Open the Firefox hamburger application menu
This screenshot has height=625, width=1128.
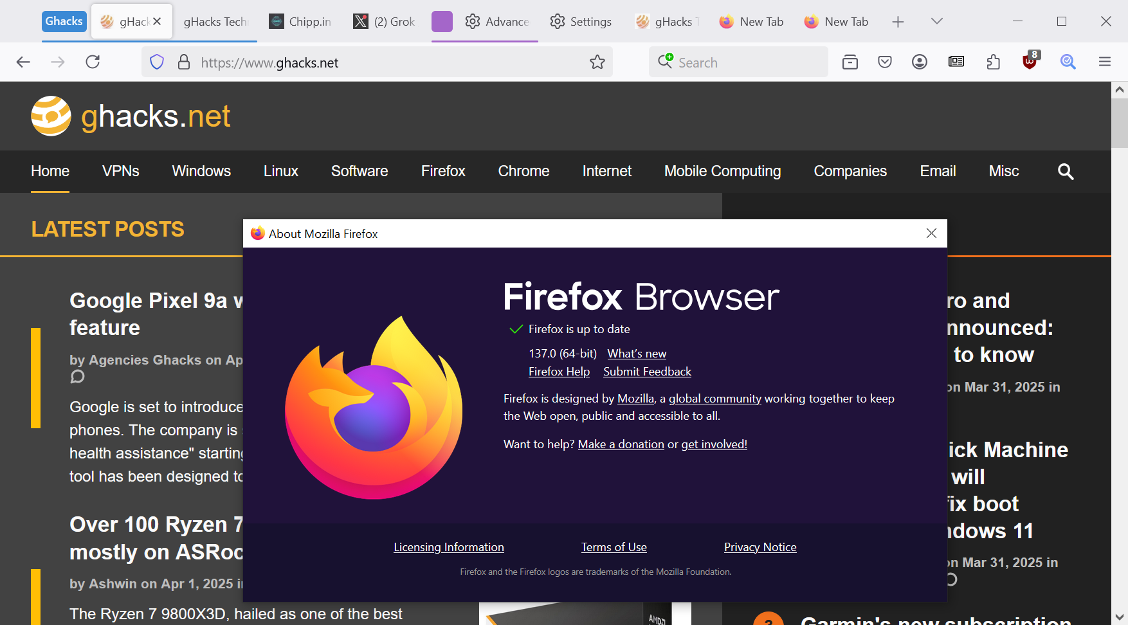click(1105, 62)
